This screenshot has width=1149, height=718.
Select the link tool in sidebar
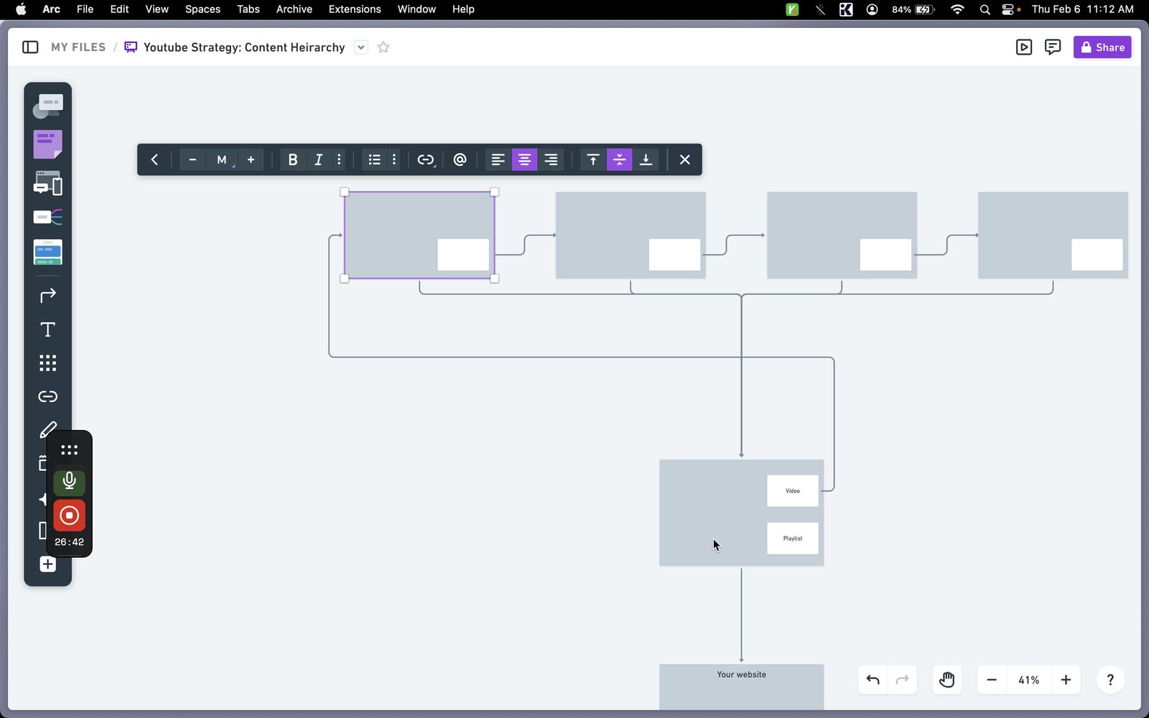click(47, 396)
